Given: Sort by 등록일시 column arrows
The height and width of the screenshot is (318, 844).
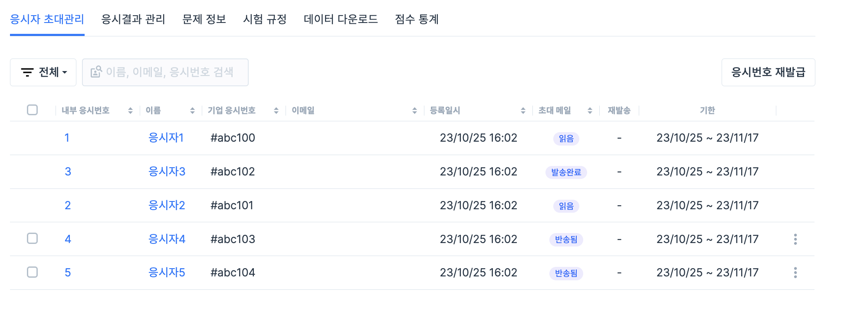Looking at the screenshot, I should [523, 111].
